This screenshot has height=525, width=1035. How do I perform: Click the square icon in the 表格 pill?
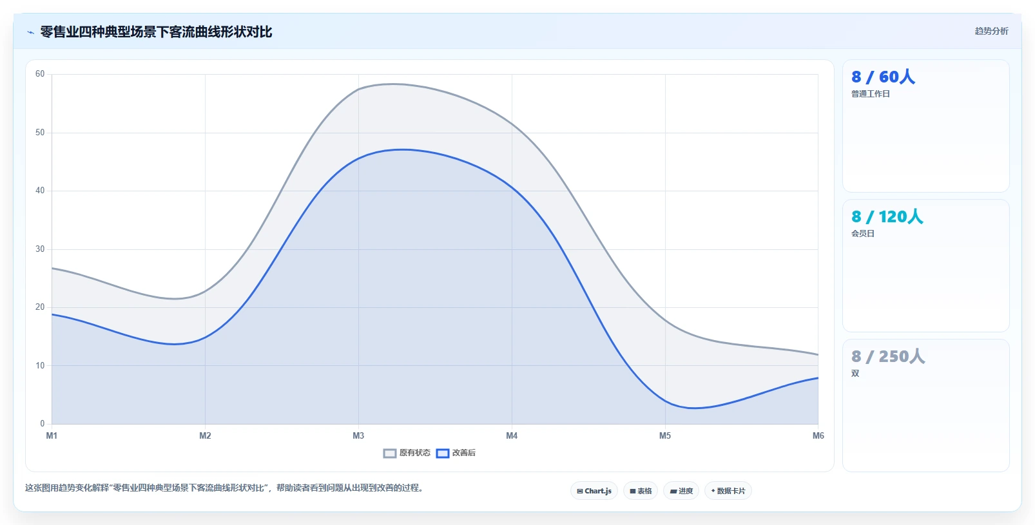click(x=633, y=492)
